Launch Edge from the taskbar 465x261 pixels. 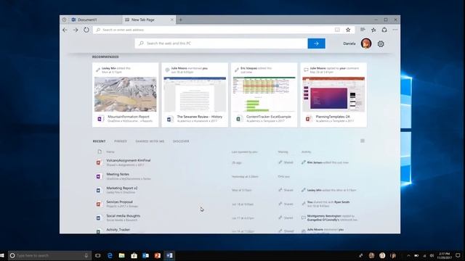pos(110,255)
